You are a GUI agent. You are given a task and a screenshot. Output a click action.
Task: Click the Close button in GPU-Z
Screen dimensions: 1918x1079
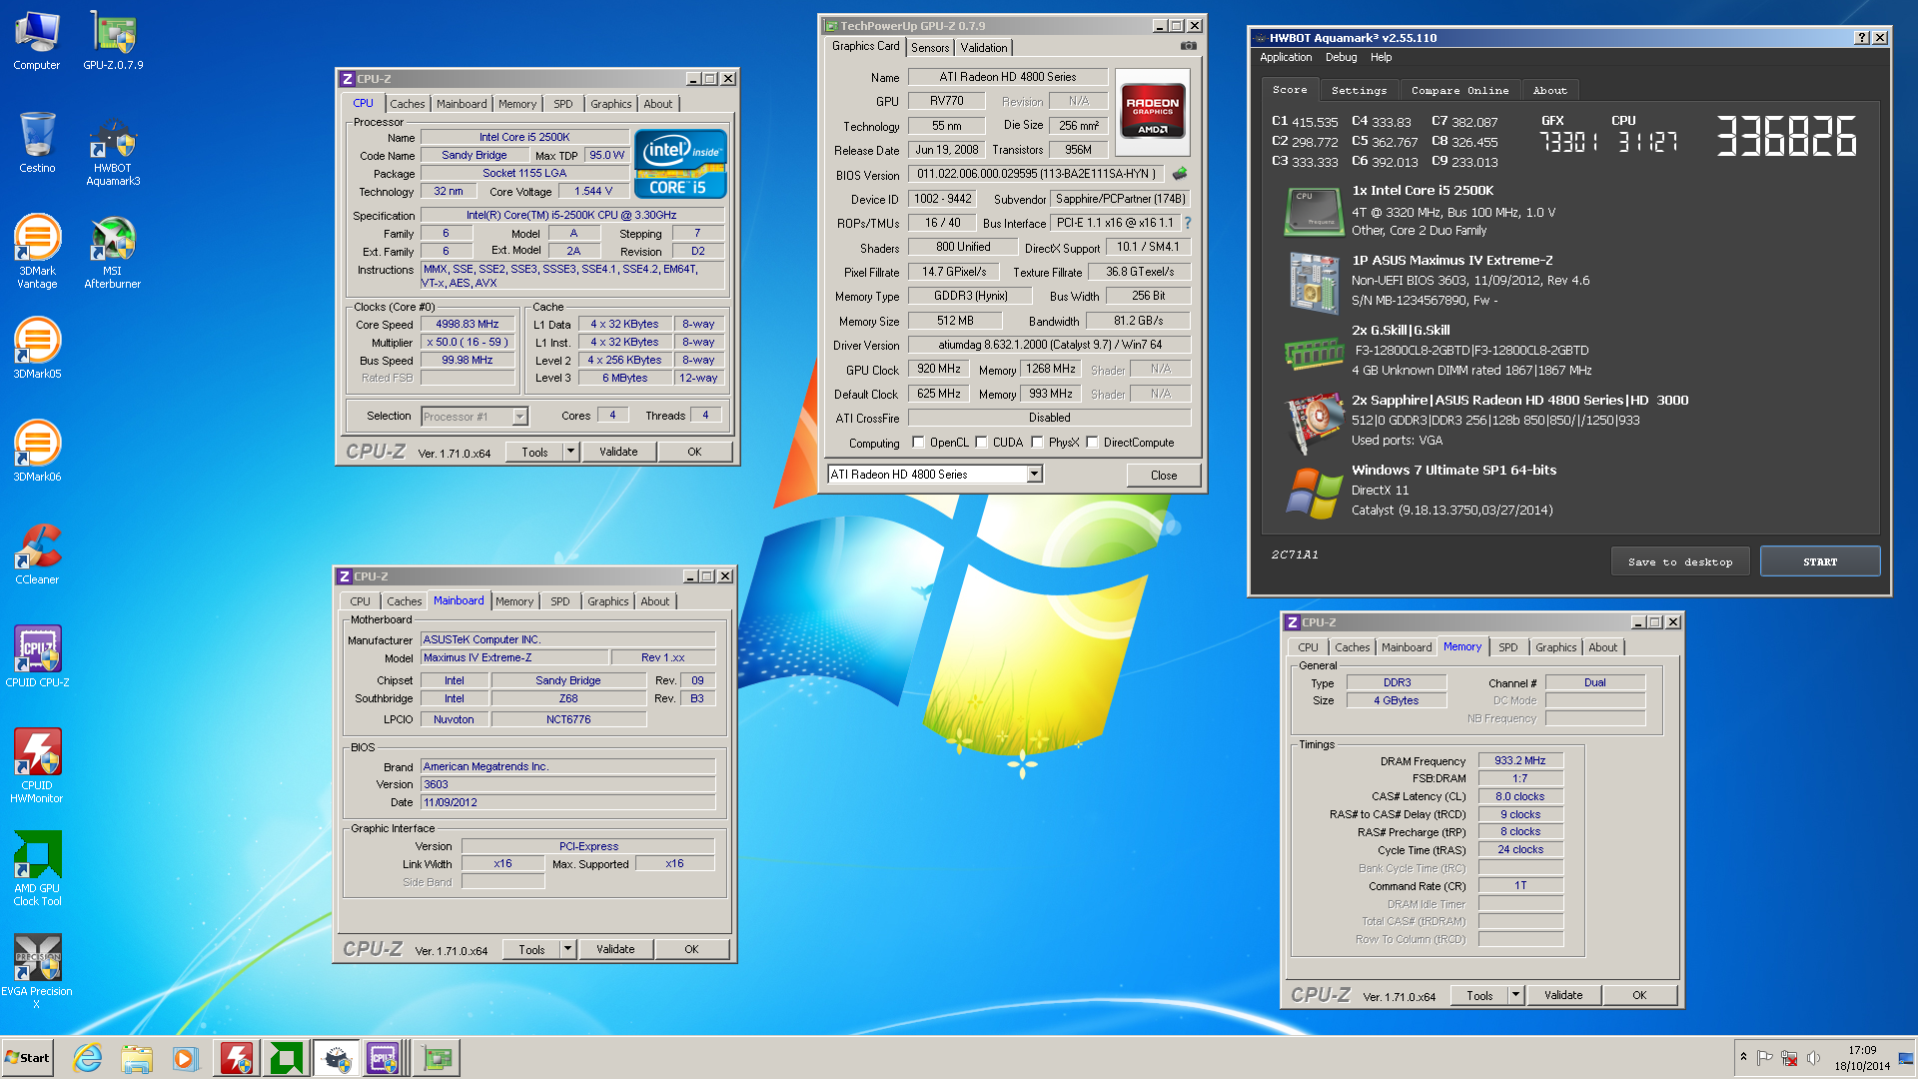(1163, 475)
